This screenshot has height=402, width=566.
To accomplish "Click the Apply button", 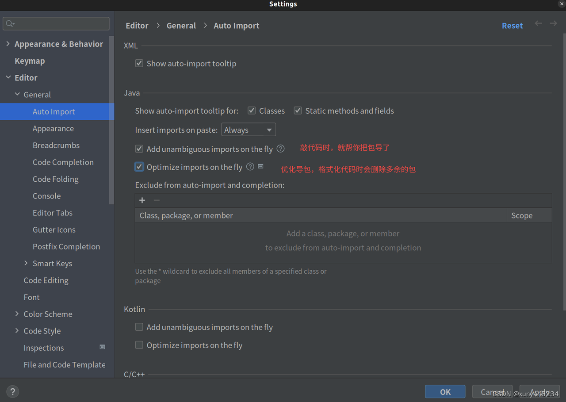I will [539, 392].
